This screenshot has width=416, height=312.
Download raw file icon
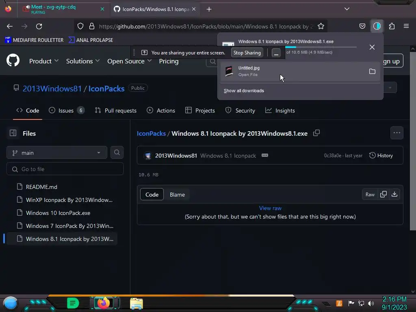coord(394,194)
